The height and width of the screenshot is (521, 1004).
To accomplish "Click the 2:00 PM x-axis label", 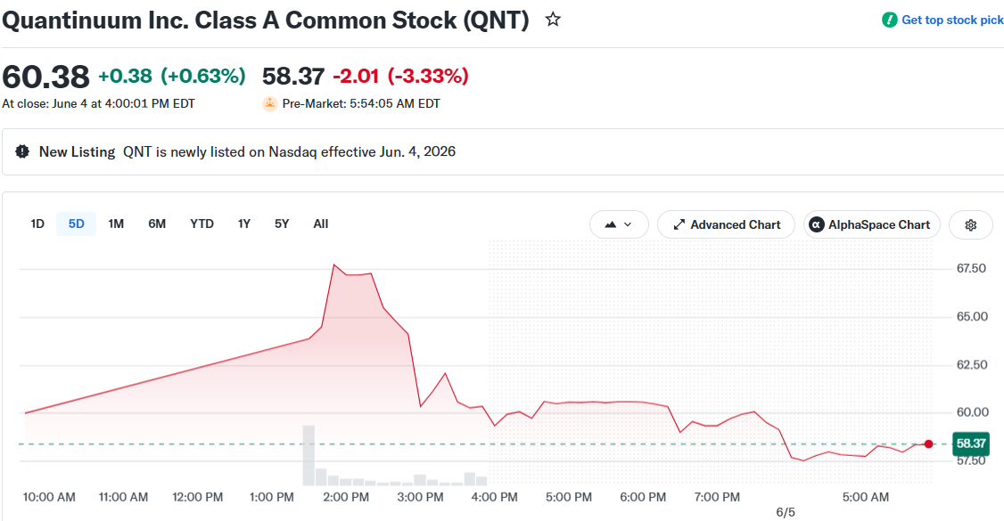I will 346,497.
